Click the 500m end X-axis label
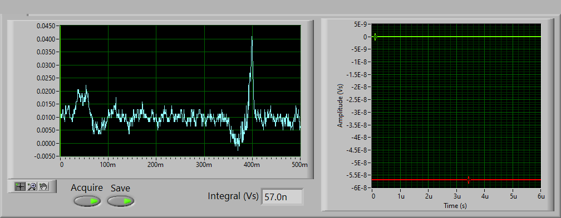 300,165
